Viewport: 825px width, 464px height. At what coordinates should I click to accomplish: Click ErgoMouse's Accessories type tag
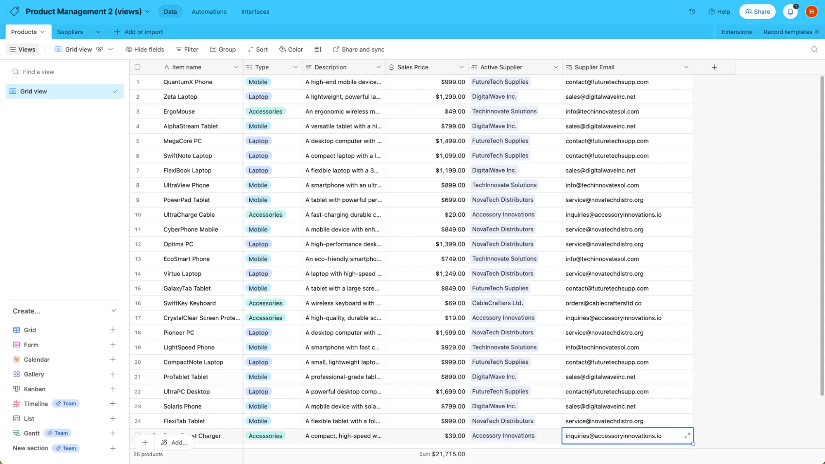(265, 111)
